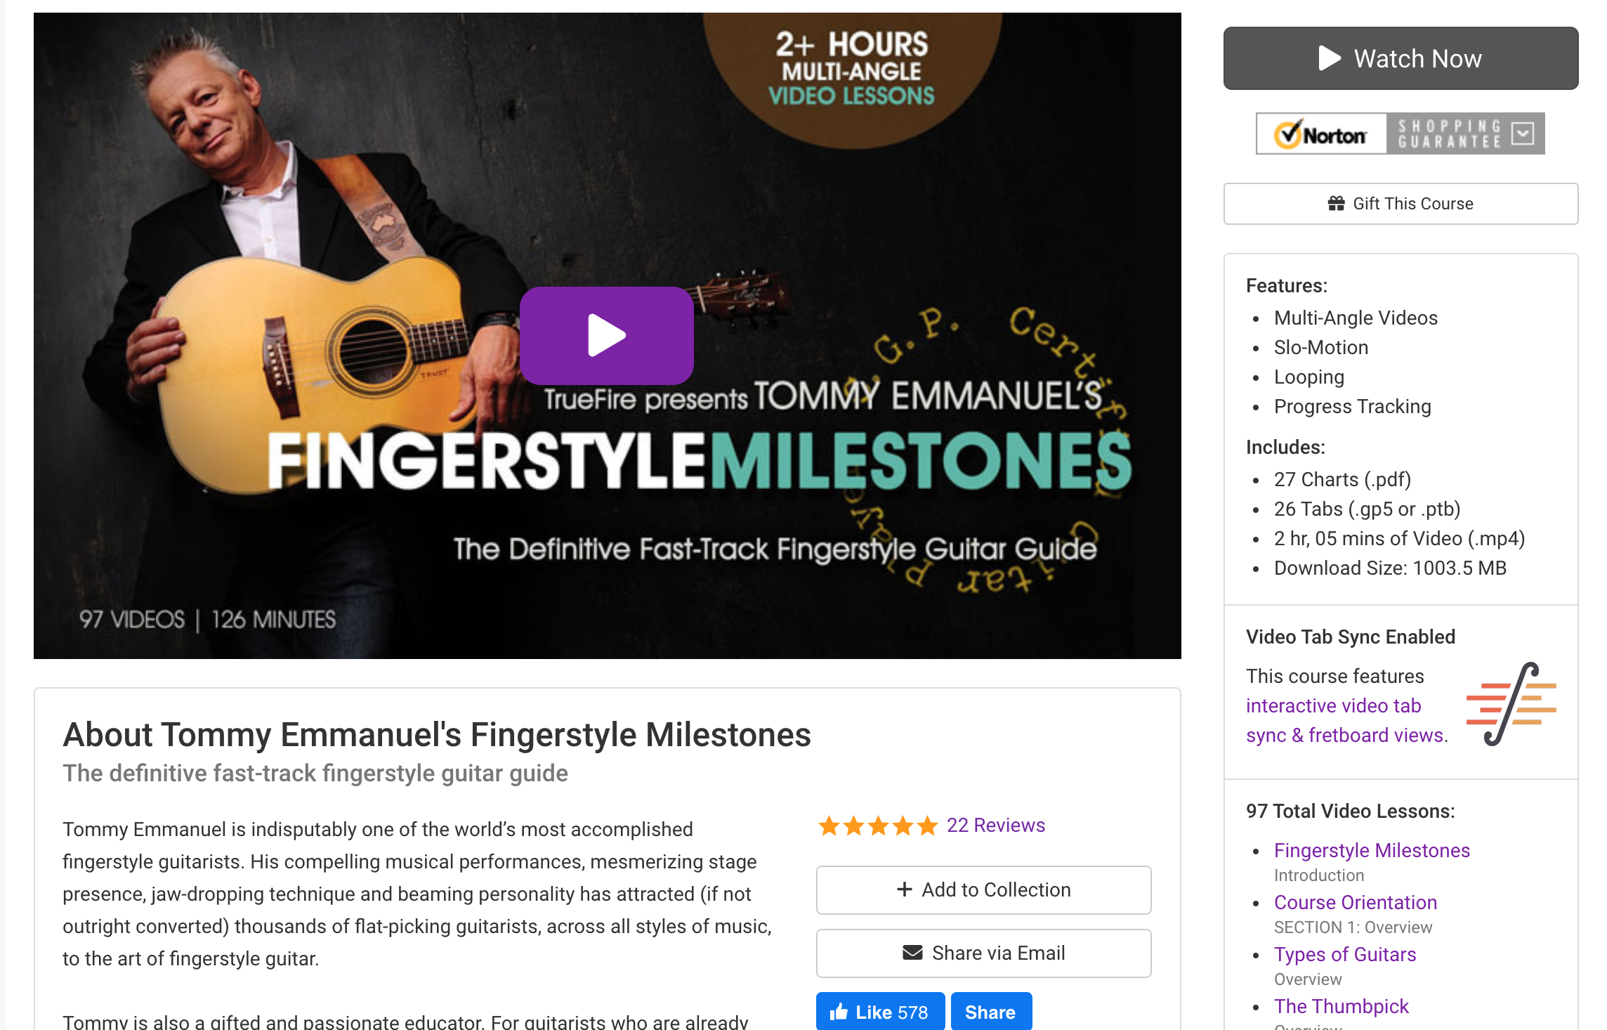The width and height of the screenshot is (1607, 1030).
Task: Play the course preview video
Action: (x=607, y=336)
